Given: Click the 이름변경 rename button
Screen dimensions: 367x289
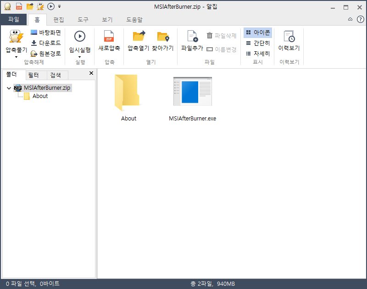Looking at the screenshot, I should tap(222, 49).
